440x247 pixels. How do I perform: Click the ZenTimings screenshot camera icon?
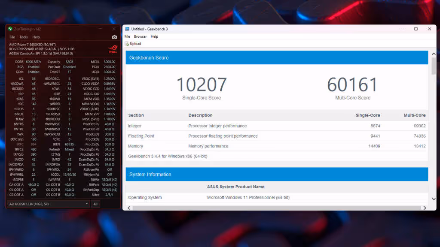[114, 37]
